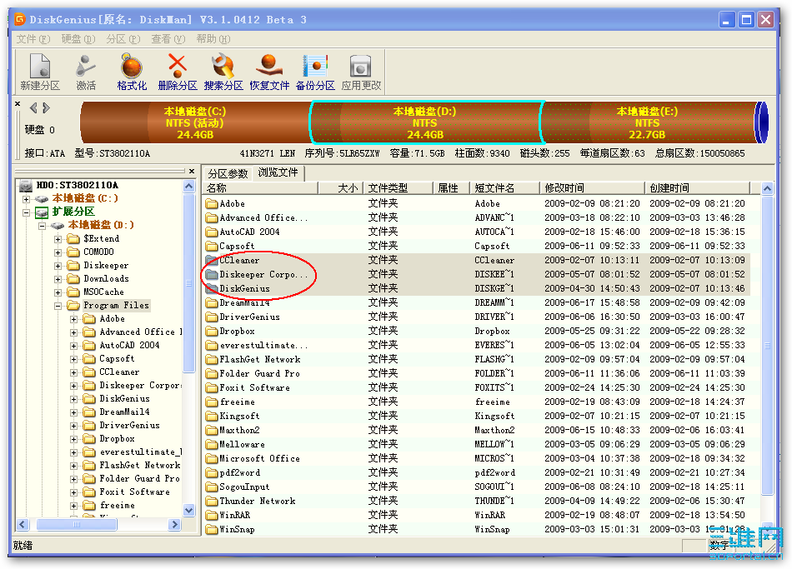Click the AutoCAD 2004 folder icon in file list
The height and width of the screenshot is (569, 792).
pos(211,232)
